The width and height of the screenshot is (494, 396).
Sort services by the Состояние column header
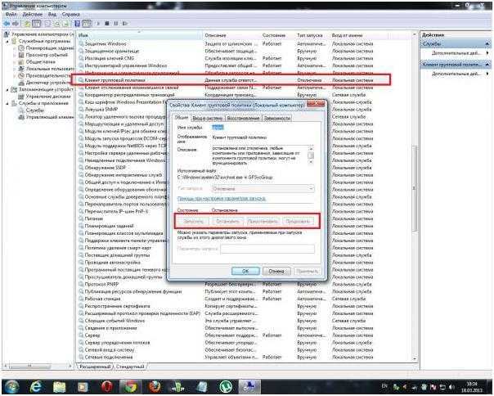click(x=273, y=35)
